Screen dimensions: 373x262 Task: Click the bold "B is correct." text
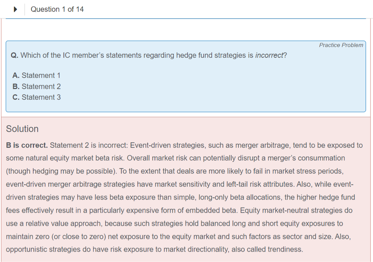tap(27, 145)
